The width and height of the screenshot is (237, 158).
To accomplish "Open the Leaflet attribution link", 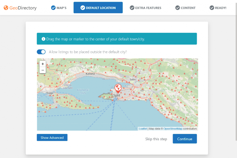I will pos(143,129).
